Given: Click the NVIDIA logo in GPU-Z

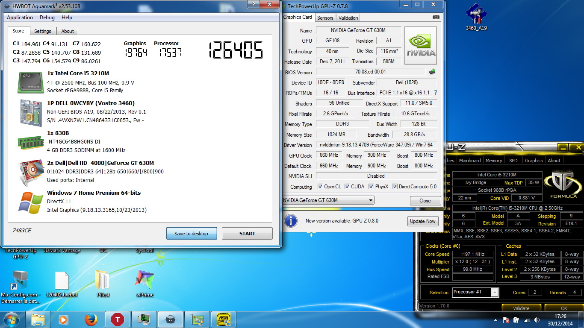Looking at the screenshot, I should point(421,46).
